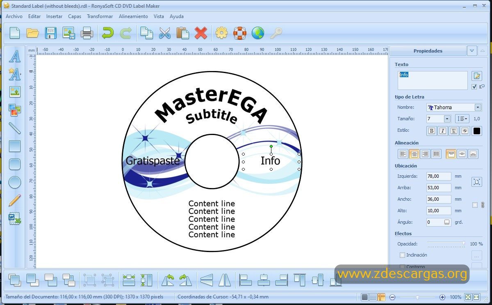
Task: Adjust the zoom slider in the status bar
Action: (x=417, y=297)
